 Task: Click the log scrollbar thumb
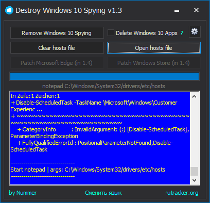point(195,171)
